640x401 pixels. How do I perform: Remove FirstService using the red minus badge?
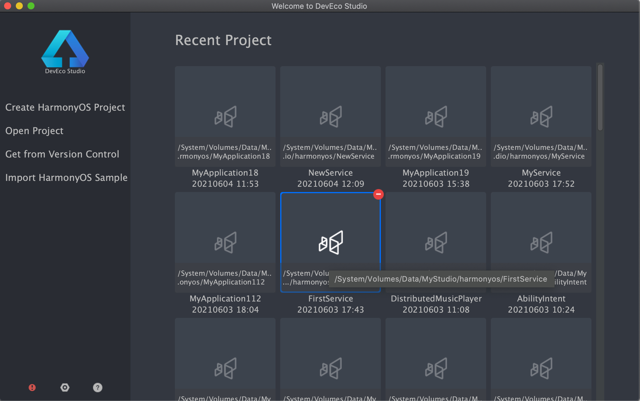[x=379, y=194]
